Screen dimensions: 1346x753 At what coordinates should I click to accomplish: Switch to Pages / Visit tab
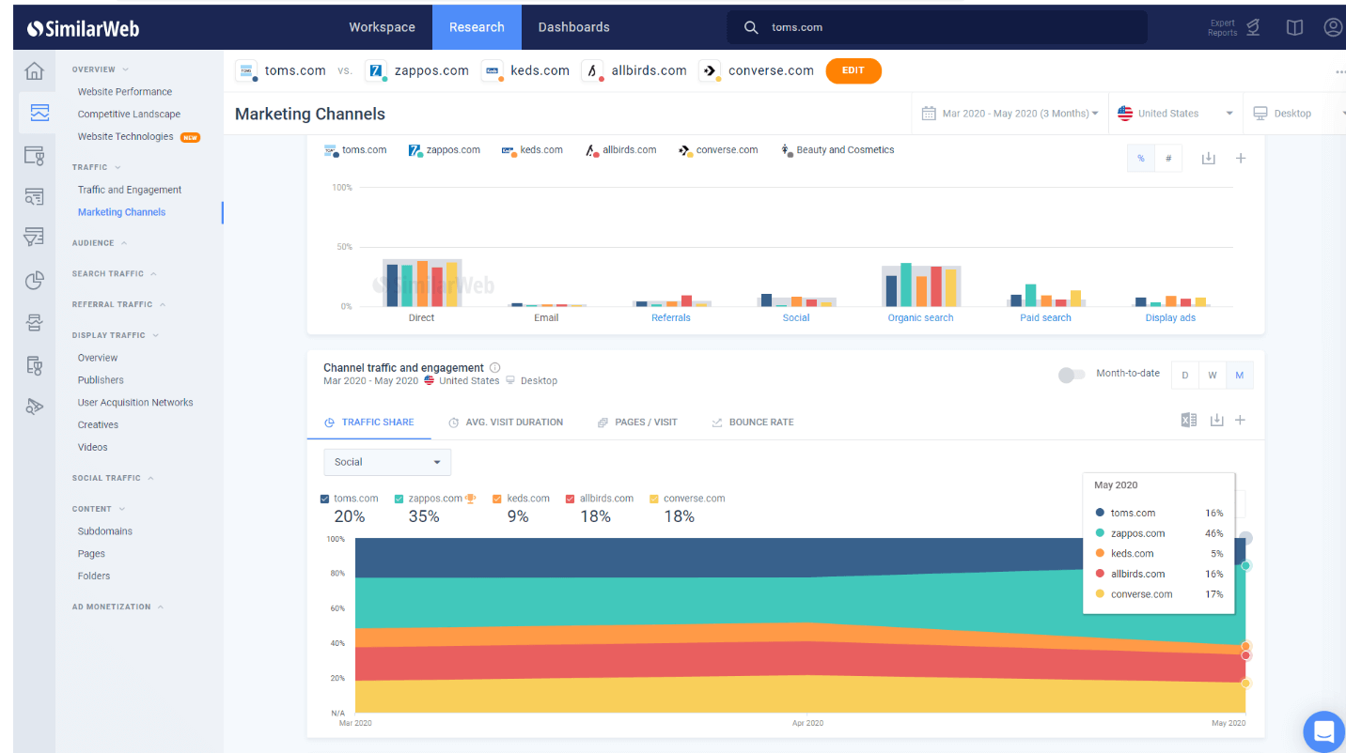[x=637, y=423]
